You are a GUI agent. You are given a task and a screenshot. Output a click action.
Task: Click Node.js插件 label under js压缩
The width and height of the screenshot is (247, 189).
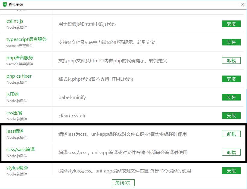[17, 101]
